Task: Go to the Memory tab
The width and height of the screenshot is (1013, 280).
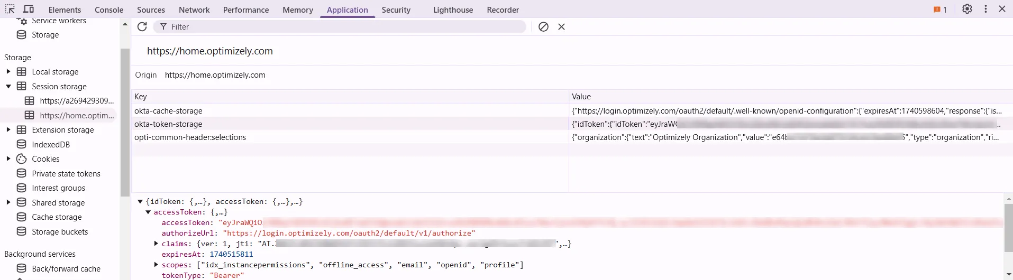Action: (x=298, y=10)
